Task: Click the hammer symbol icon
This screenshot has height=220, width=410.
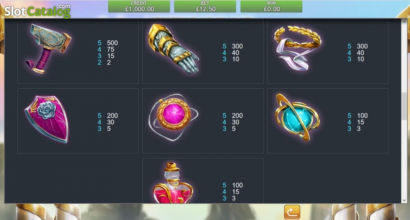Action: tap(48, 48)
